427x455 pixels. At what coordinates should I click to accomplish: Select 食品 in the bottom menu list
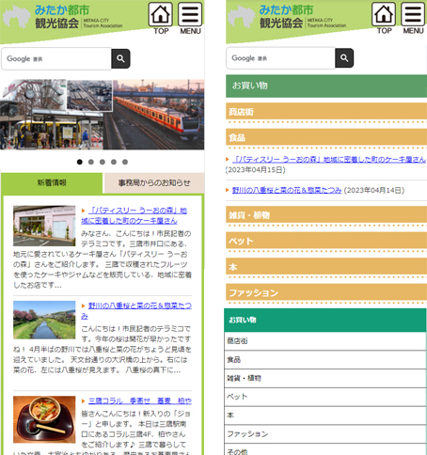(x=325, y=360)
